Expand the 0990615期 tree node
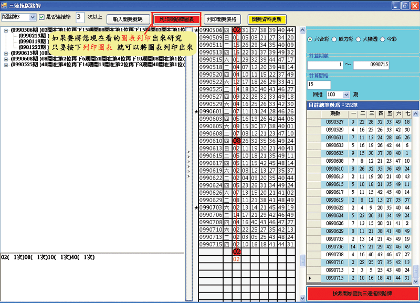Viewport: 420px width, 303px height. coord(6,53)
